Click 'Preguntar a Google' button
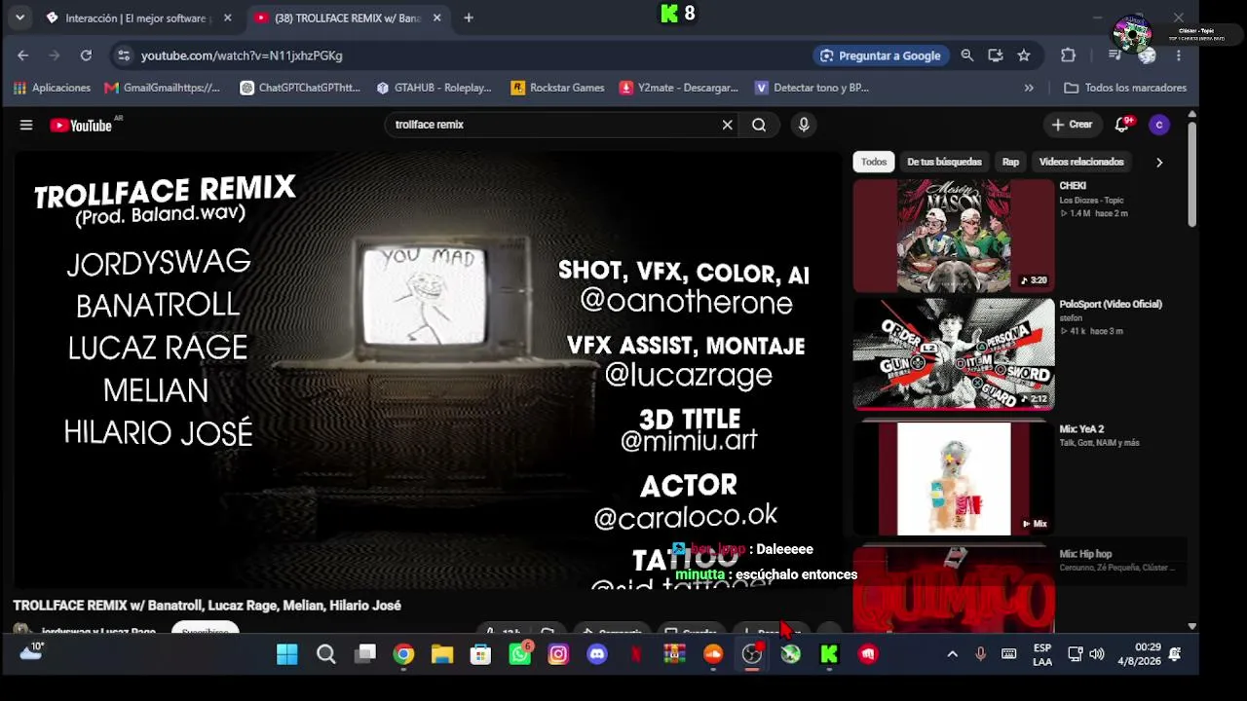The height and width of the screenshot is (701, 1247). [x=881, y=55]
